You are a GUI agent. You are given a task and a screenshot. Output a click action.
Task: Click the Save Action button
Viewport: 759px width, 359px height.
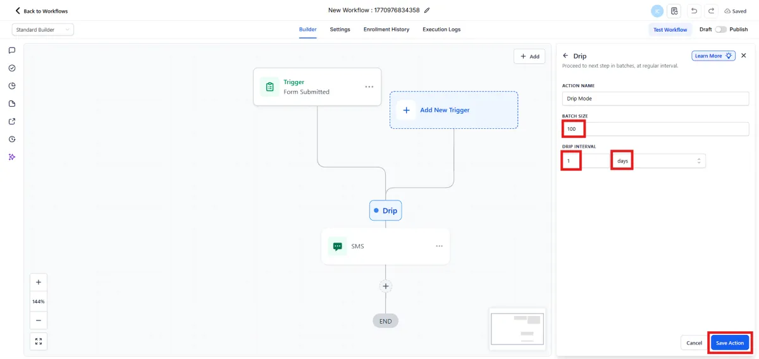pos(730,343)
